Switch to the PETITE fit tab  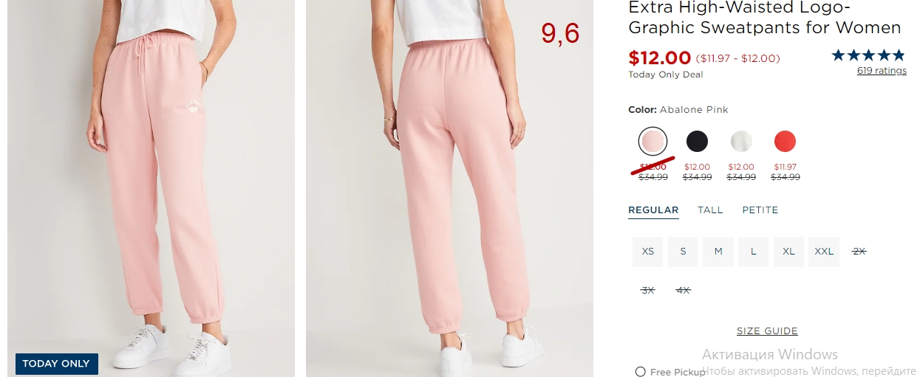coord(760,210)
